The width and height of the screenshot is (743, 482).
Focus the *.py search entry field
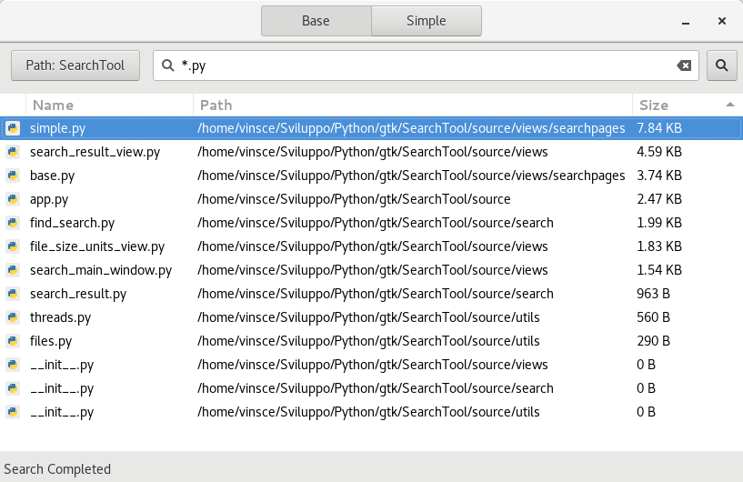pyautogui.click(x=426, y=65)
